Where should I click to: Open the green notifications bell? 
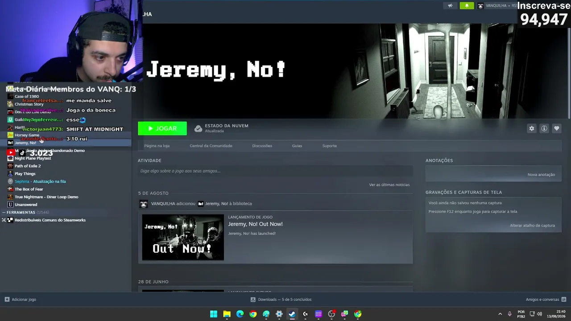[x=467, y=6]
